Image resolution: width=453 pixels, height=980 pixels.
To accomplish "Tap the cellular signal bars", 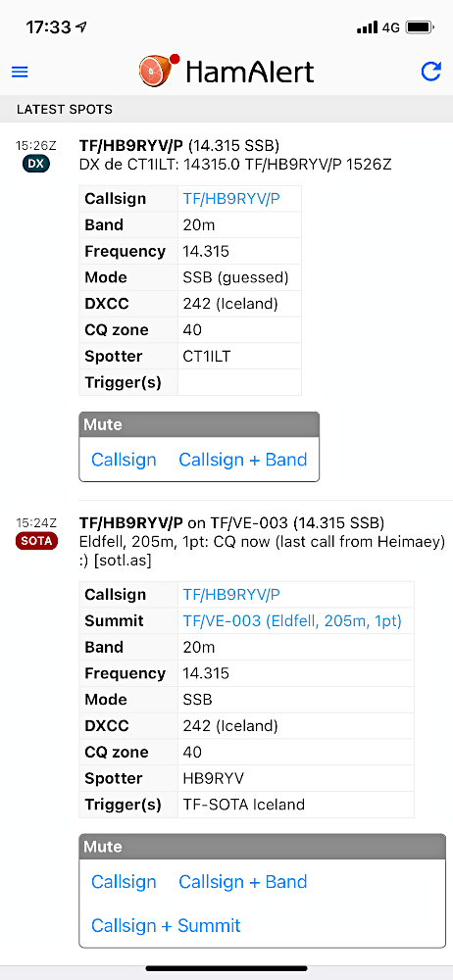I will tap(367, 27).
